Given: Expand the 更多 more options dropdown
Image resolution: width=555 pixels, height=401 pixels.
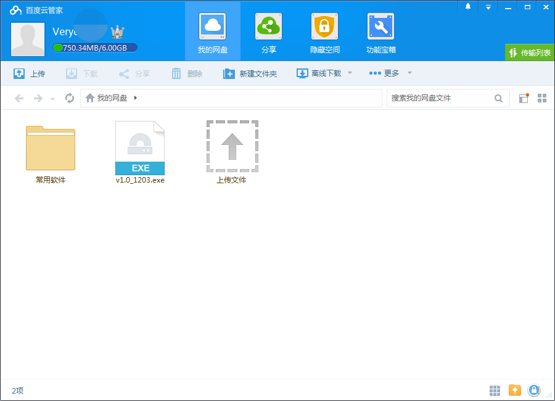Looking at the screenshot, I should [x=409, y=73].
